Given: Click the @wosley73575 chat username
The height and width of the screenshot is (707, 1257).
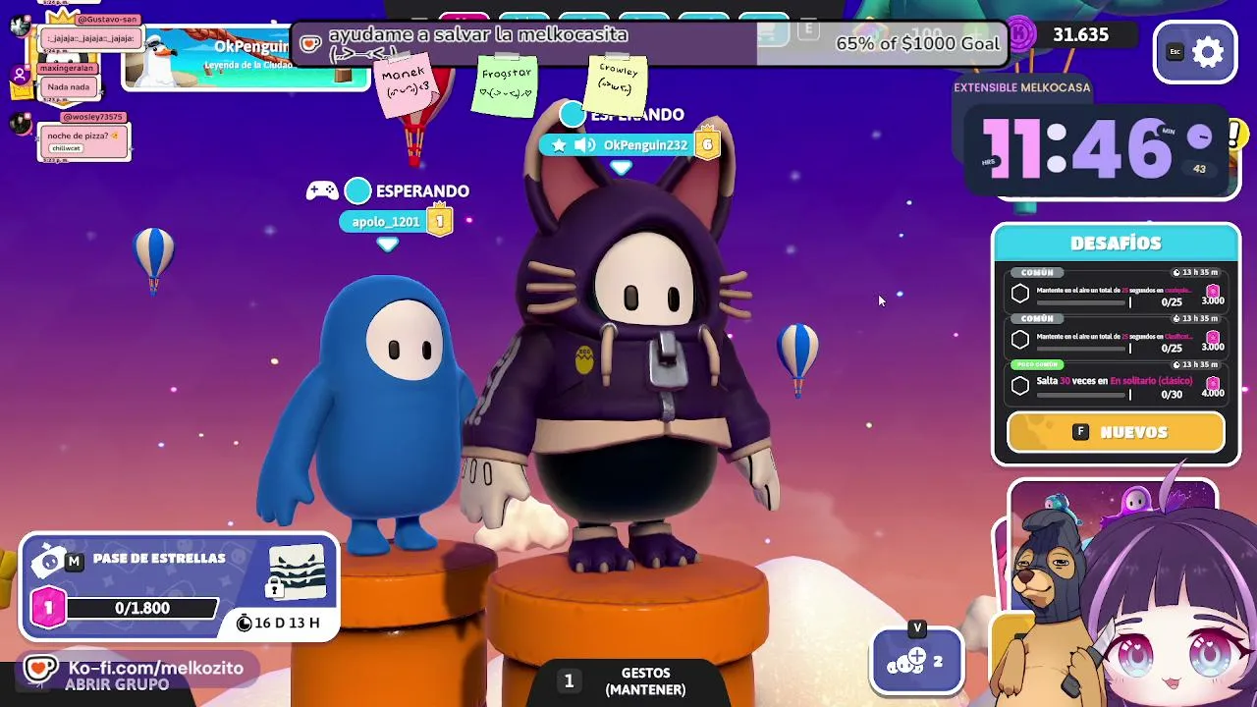Looking at the screenshot, I should [x=92, y=118].
